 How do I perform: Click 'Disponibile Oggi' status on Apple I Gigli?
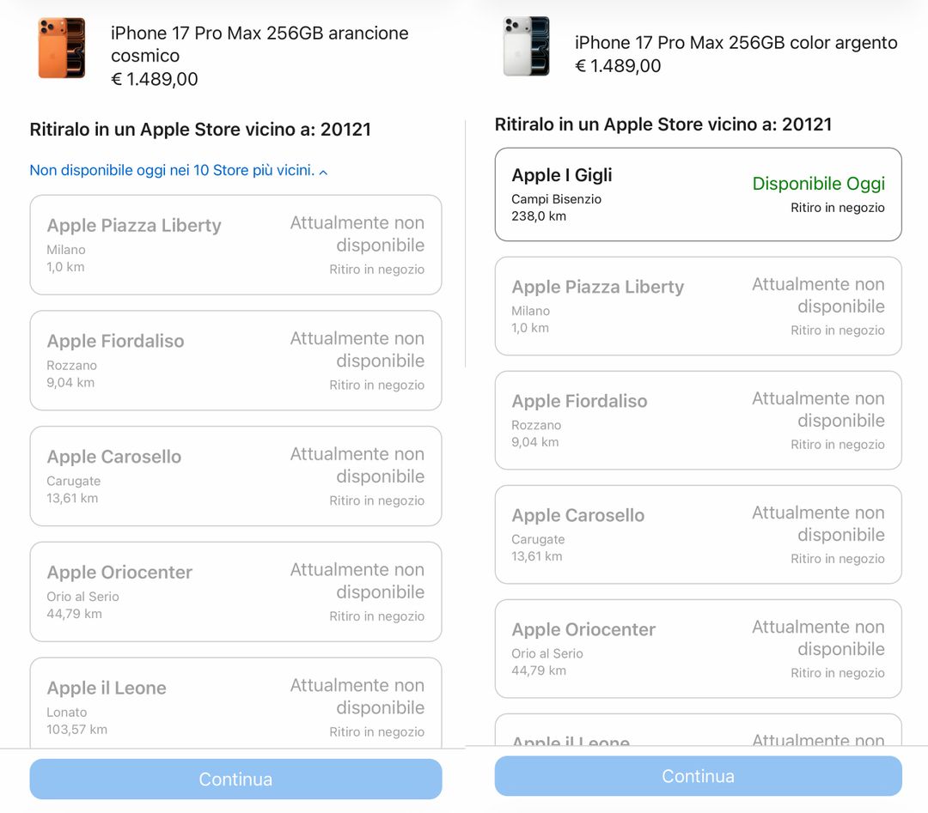tap(818, 184)
